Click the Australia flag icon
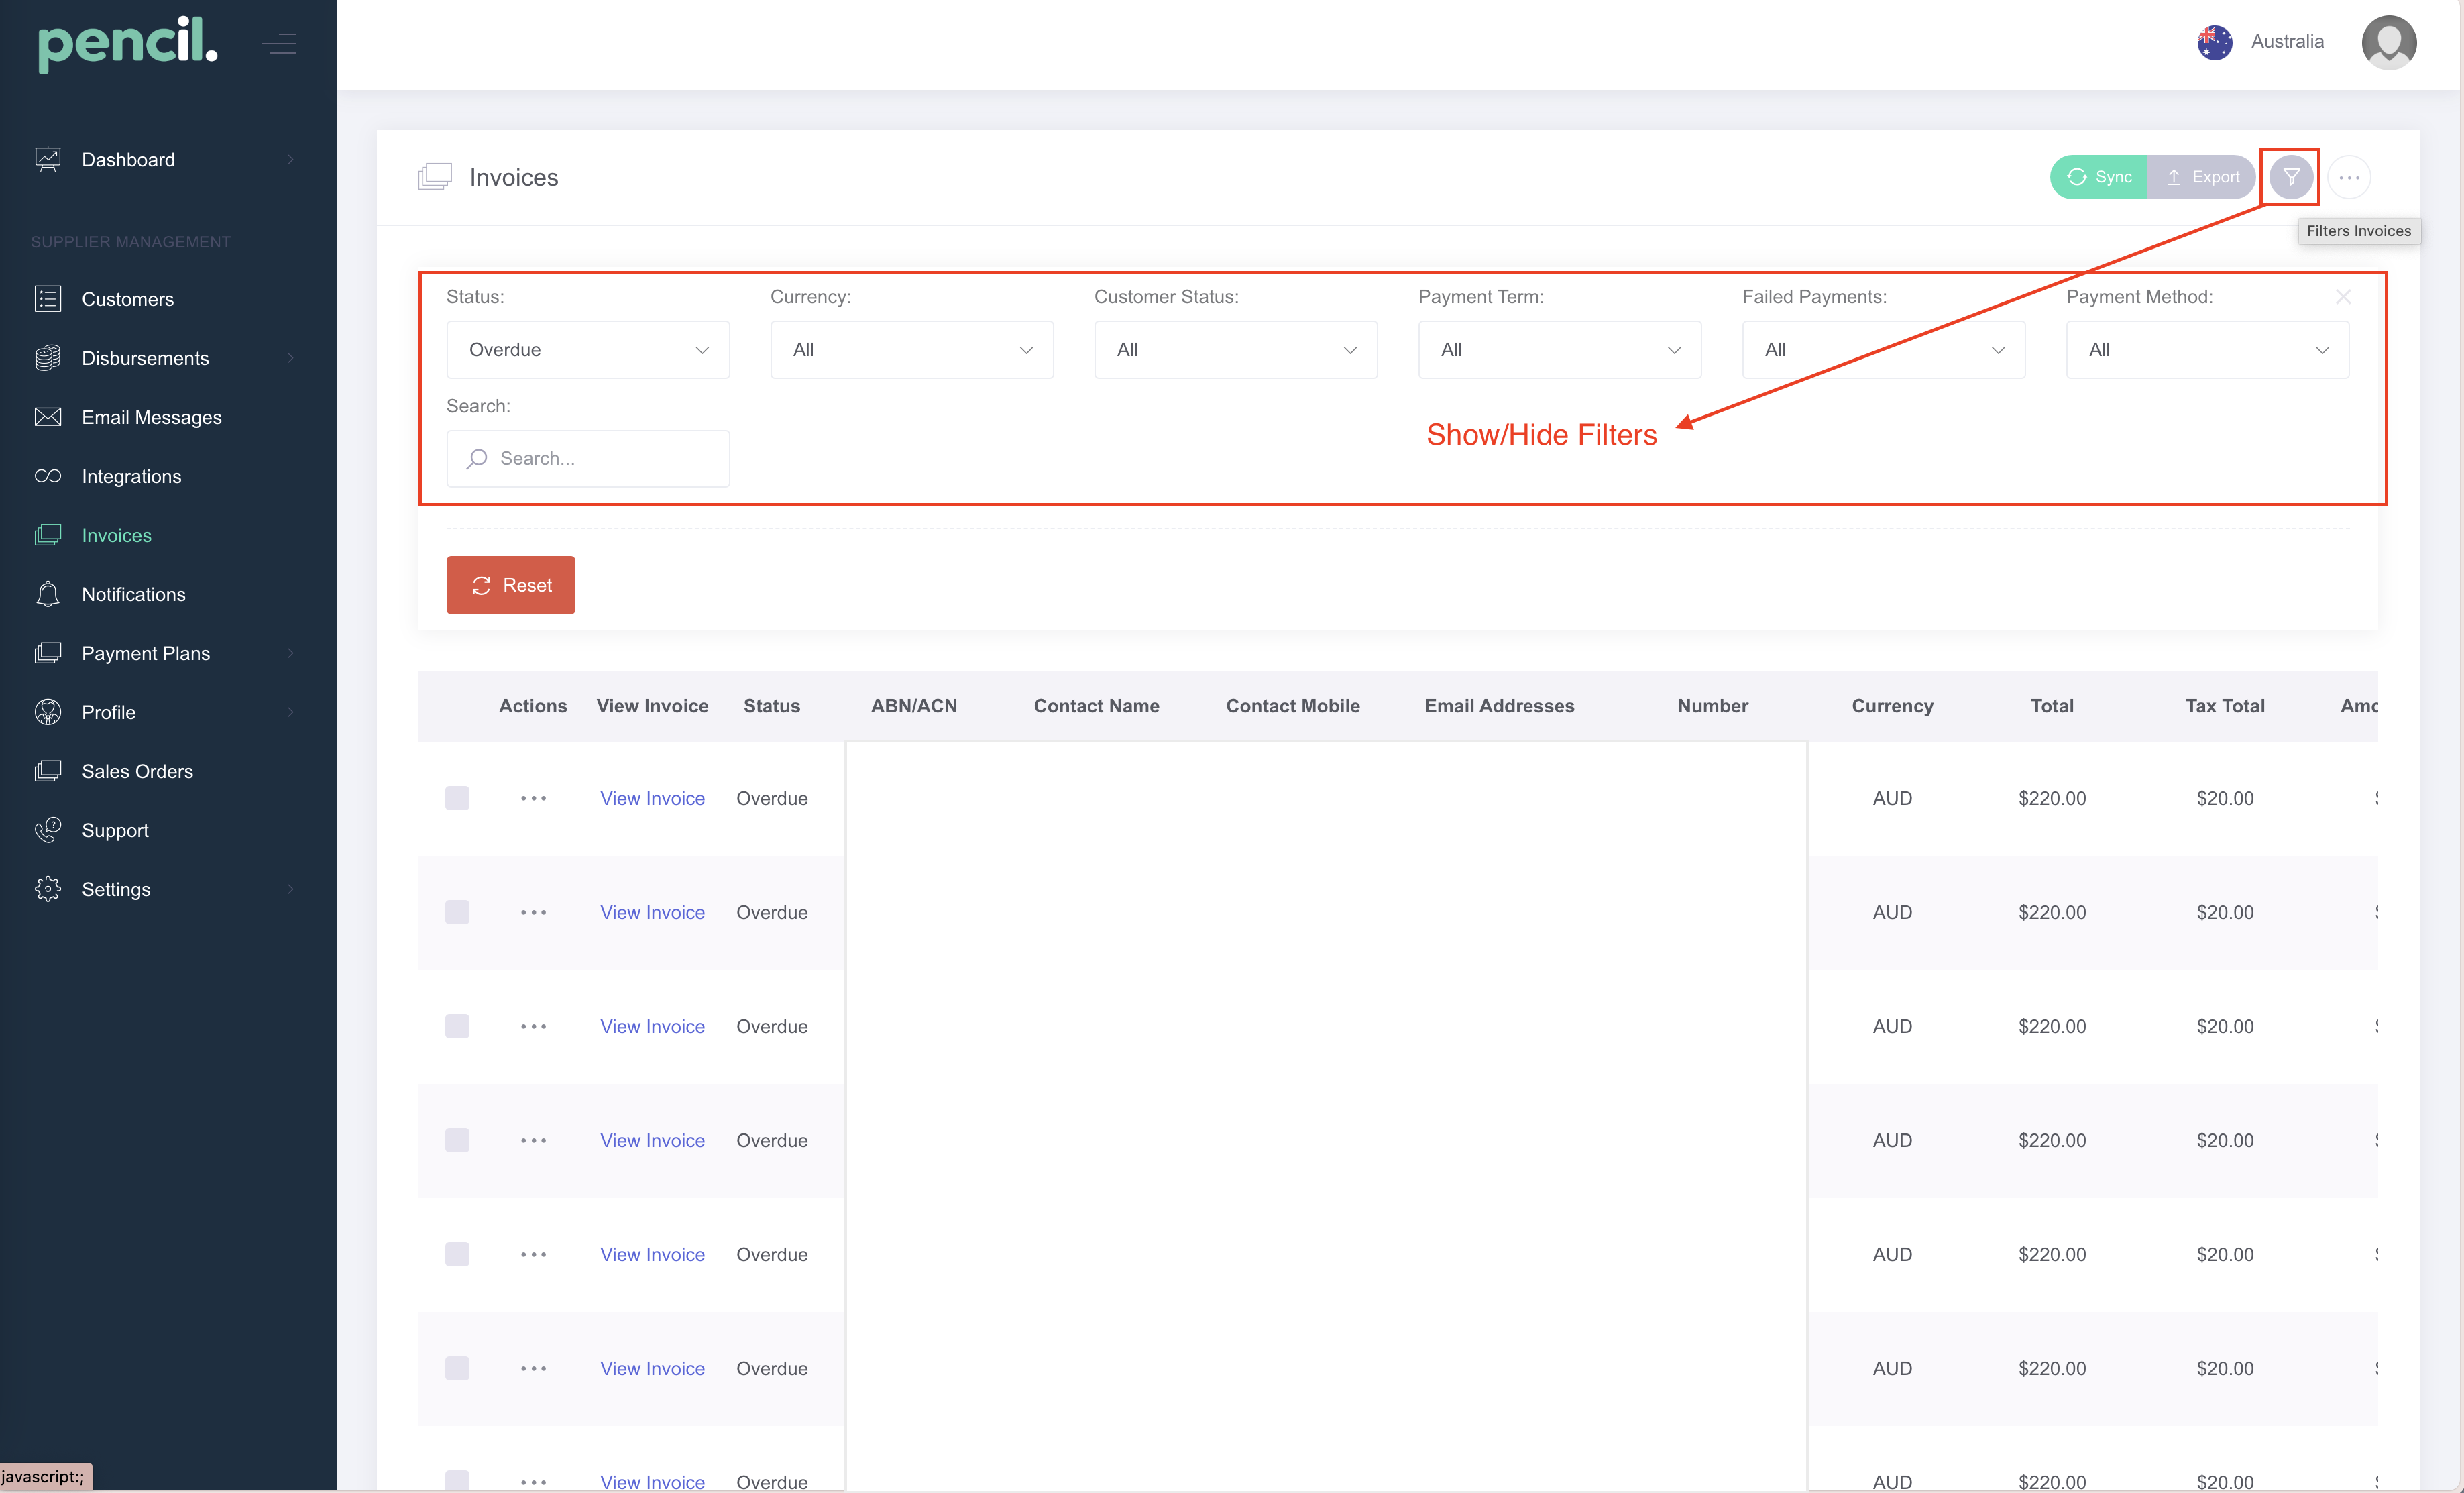 pyautogui.click(x=2215, y=42)
